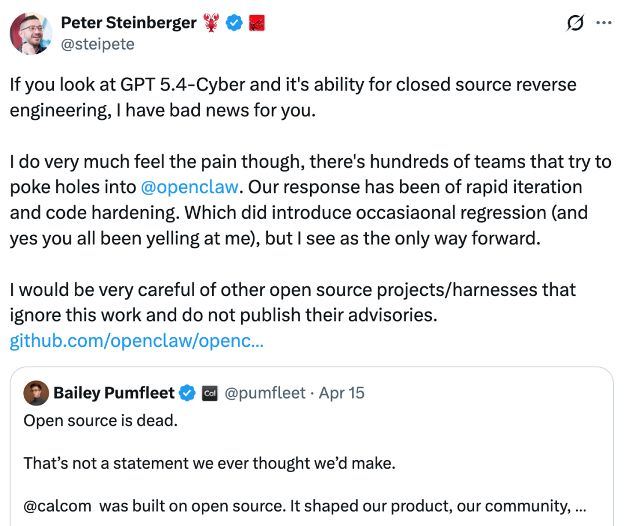Click the lobster emoji next to Peter's name
The width and height of the screenshot is (626, 526).
pyautogui.click(x=211, y=23)
